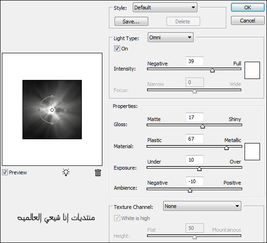Uncheck the Preview checkbox
The height and width of the screenshot is (243, 267).
pos(5,172)
